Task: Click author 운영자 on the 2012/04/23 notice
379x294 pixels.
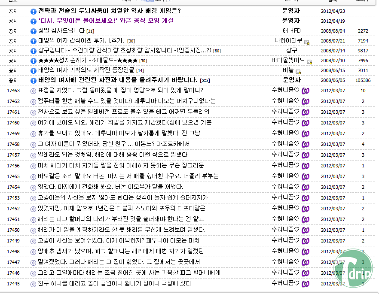Action: click(x=291, y=11)
